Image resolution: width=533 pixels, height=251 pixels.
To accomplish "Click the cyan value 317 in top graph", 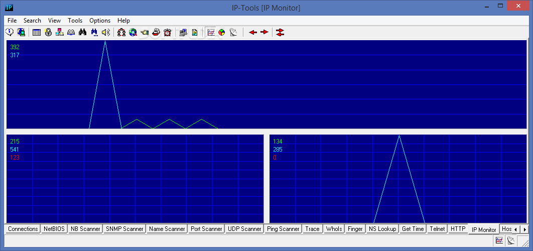I will [15, 55].
